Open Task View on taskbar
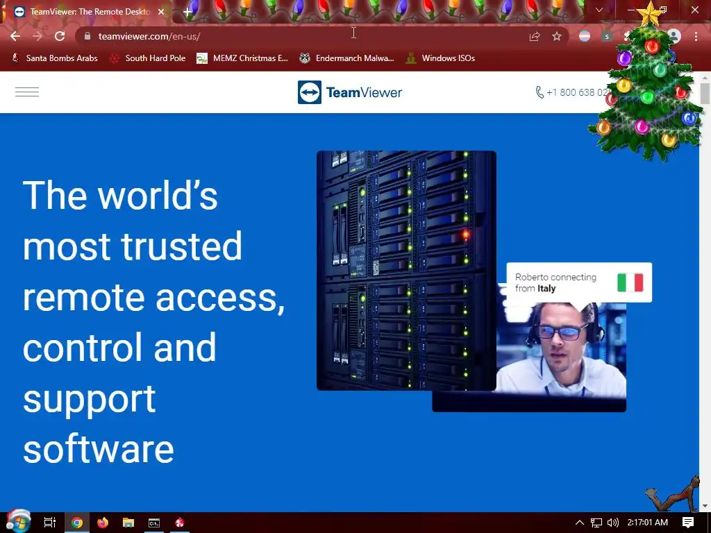The width and height of the screenshot is (711, 533). (x=50, y=523)
